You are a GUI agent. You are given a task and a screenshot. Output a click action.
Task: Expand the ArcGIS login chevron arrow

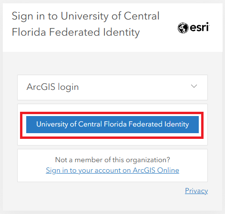(x=194, y=86)
